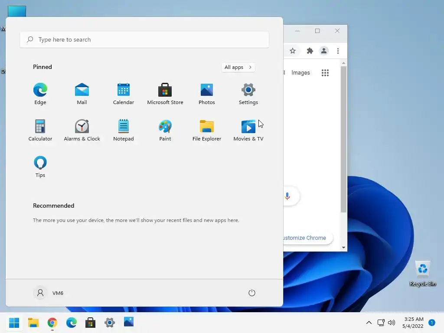The image size is (444, 333).
Task: Open the Google apps grid in Chrome
Action: [x=325, y=73]
